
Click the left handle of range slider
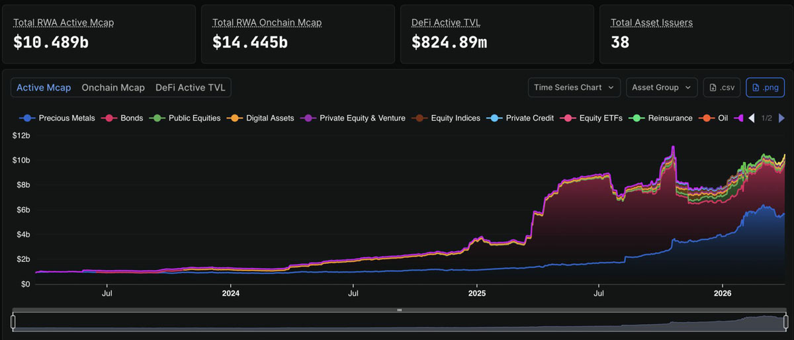click(13, 322)
